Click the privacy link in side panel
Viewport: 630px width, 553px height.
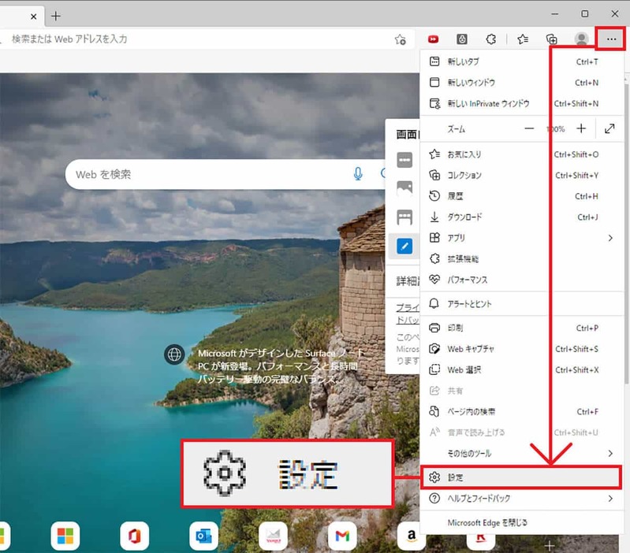(408, 314)
